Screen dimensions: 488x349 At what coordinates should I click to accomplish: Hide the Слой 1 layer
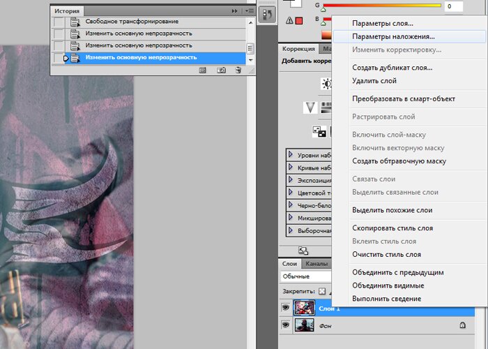pyautogui.click(x=286, y=308)
